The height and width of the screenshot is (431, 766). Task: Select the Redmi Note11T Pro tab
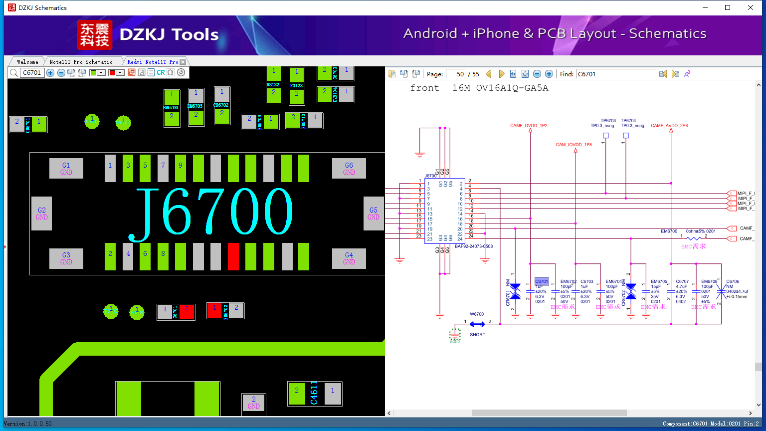click(x=153, y=62)
